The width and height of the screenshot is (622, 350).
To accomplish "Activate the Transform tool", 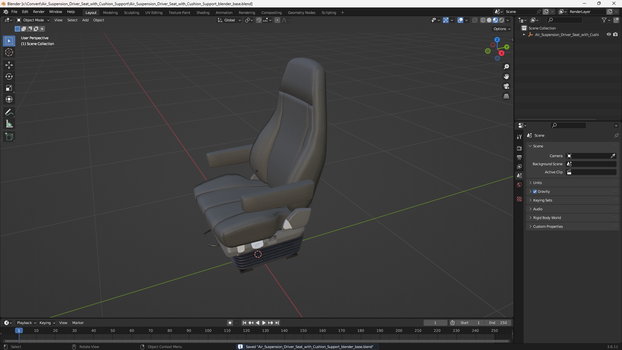I will point(9,99).
